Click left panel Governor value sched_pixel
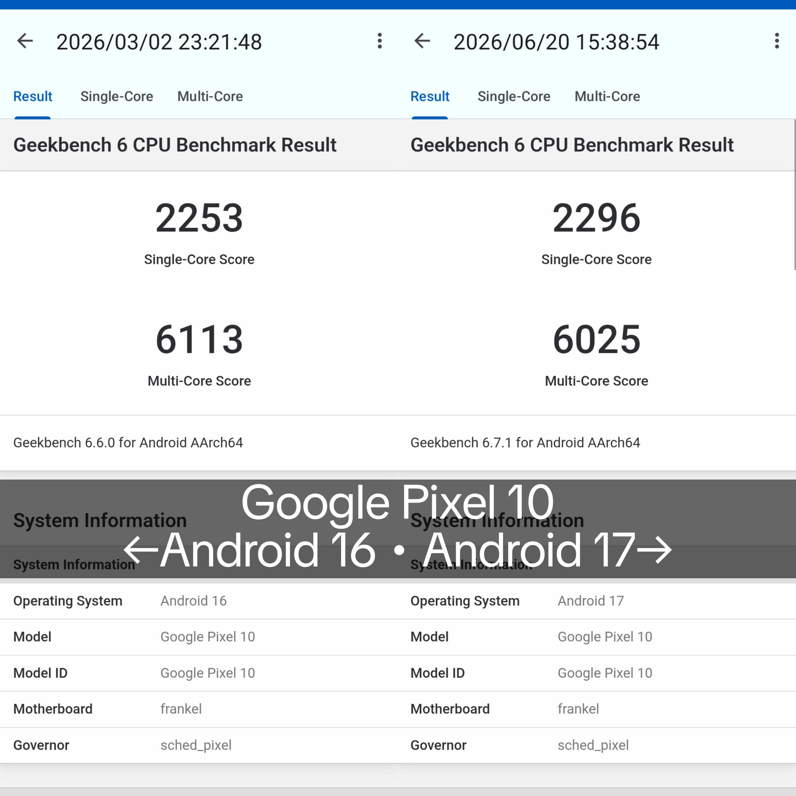 tap(196, 745)
